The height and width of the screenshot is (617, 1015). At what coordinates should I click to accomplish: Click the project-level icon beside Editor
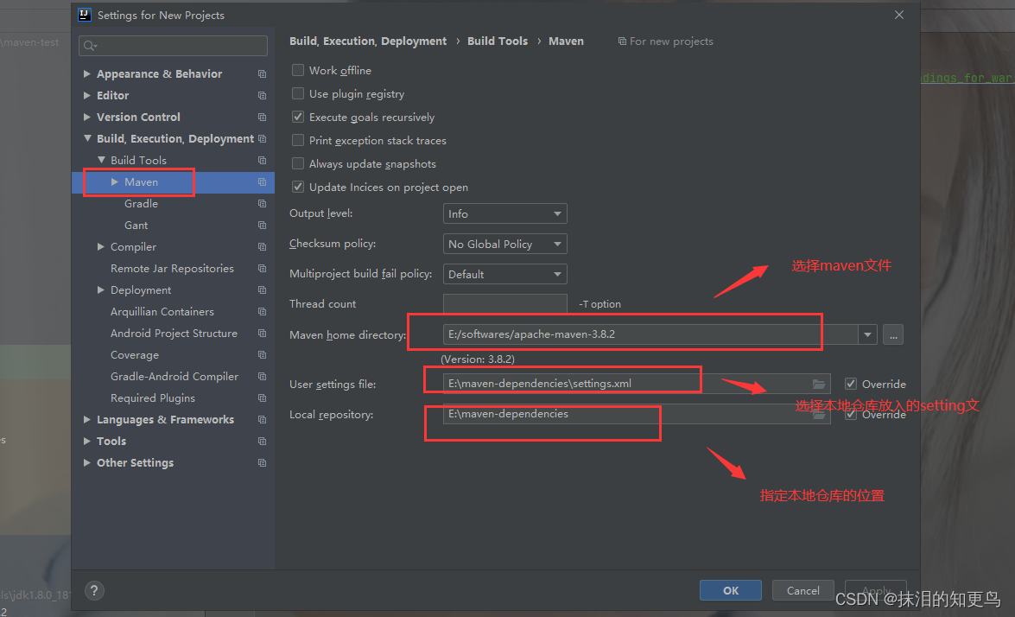(262, 96)
